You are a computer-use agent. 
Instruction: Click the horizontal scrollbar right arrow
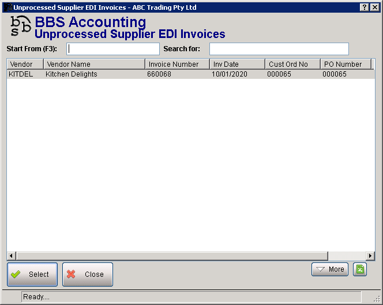pyautogui.click(x=370, y=256)
